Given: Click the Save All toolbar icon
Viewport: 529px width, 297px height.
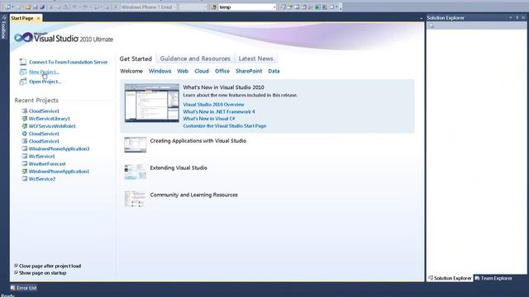Looking at the screenshot, I should click(x=42, y=7).
